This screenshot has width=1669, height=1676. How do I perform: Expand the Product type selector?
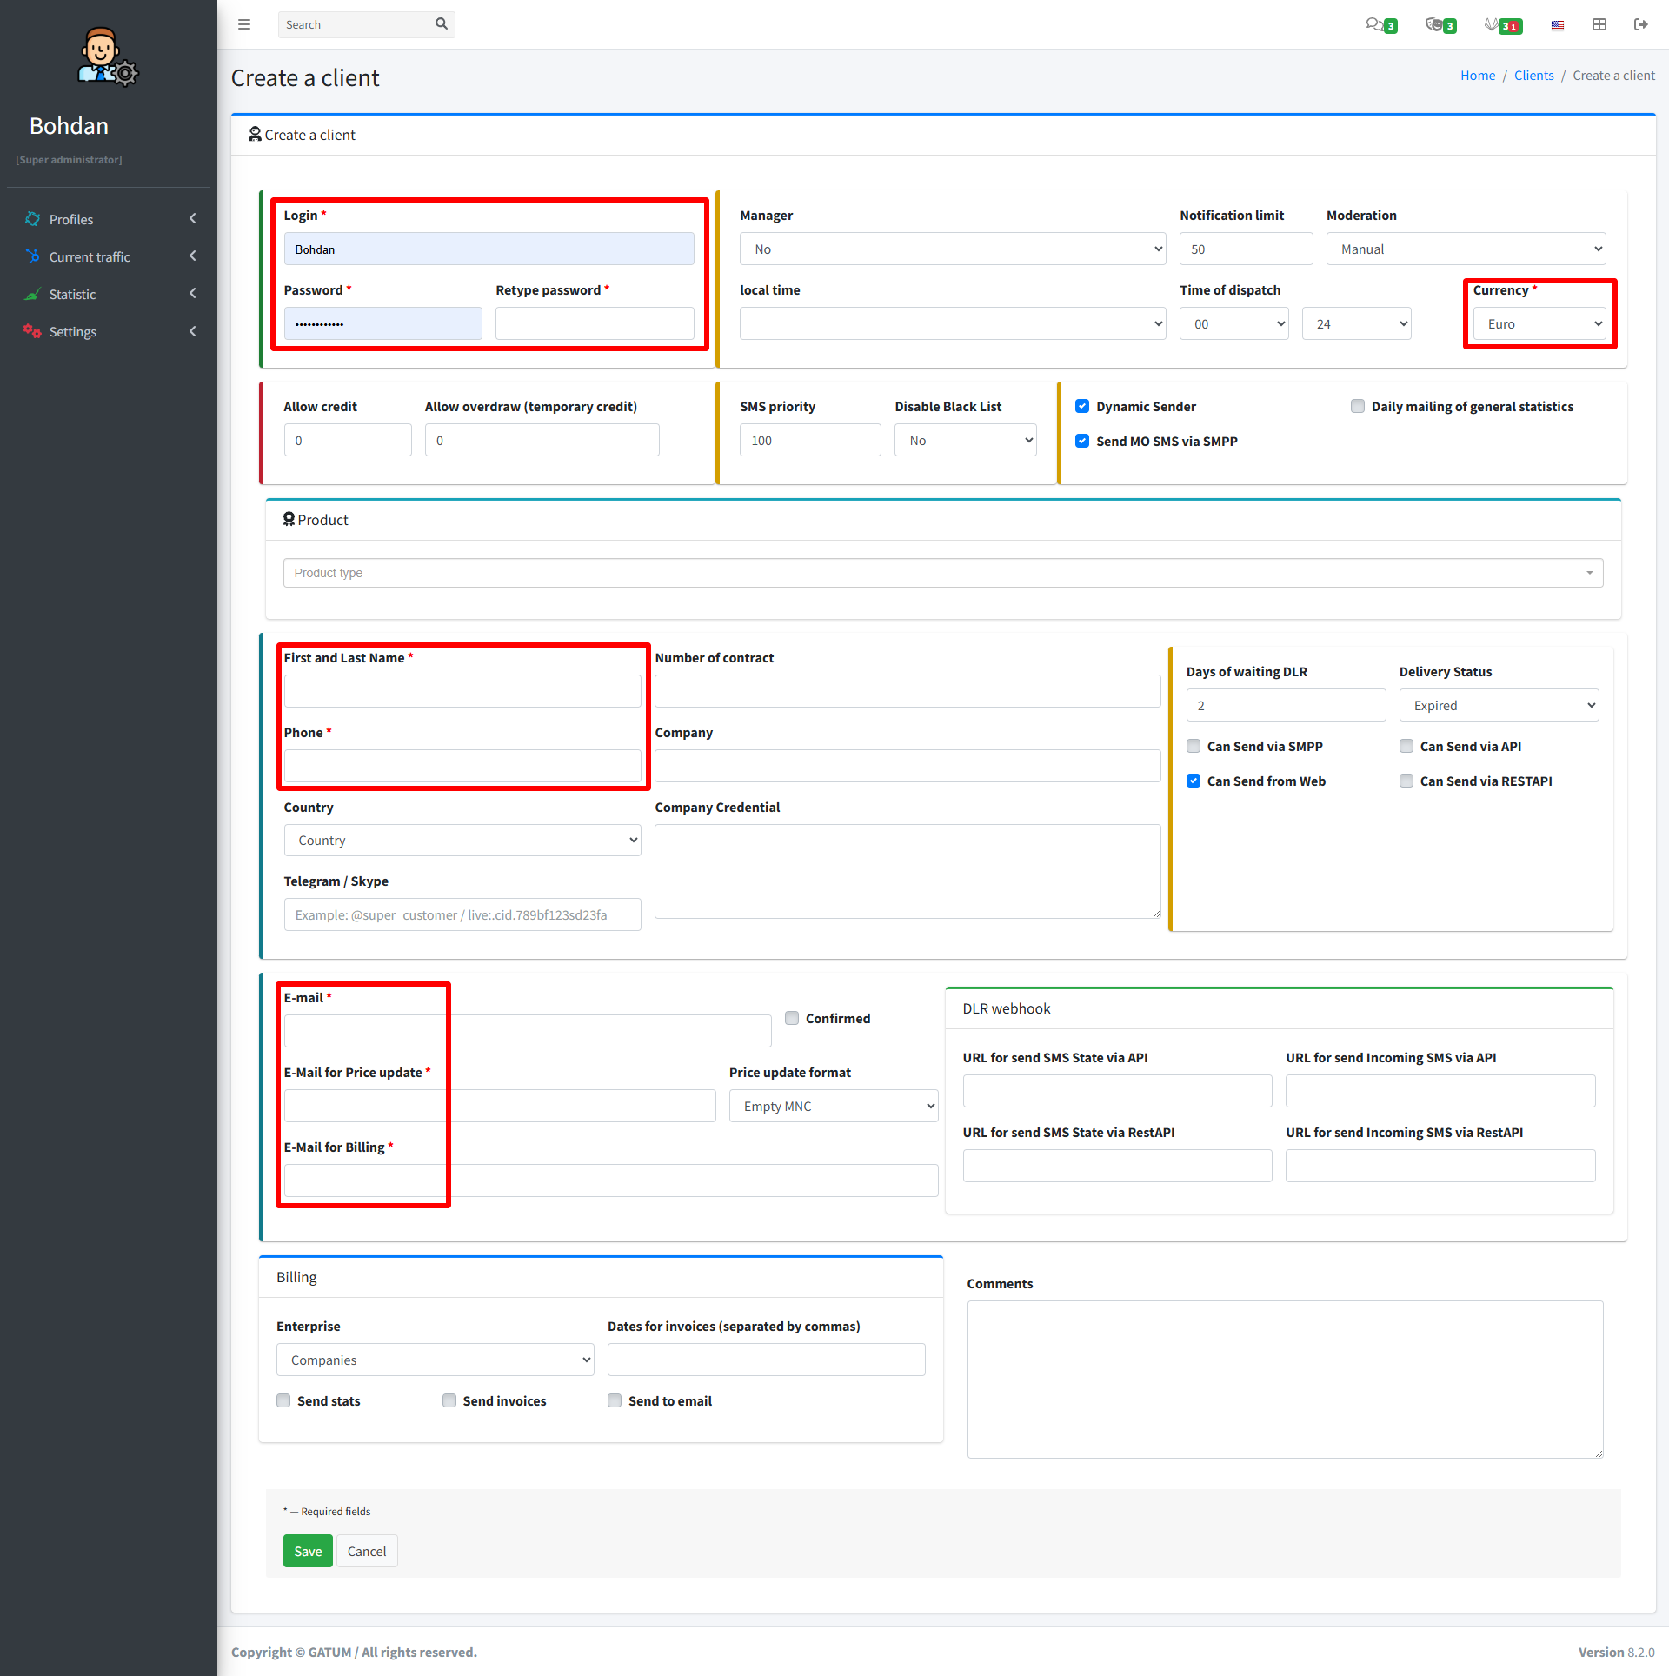[943, 572]
